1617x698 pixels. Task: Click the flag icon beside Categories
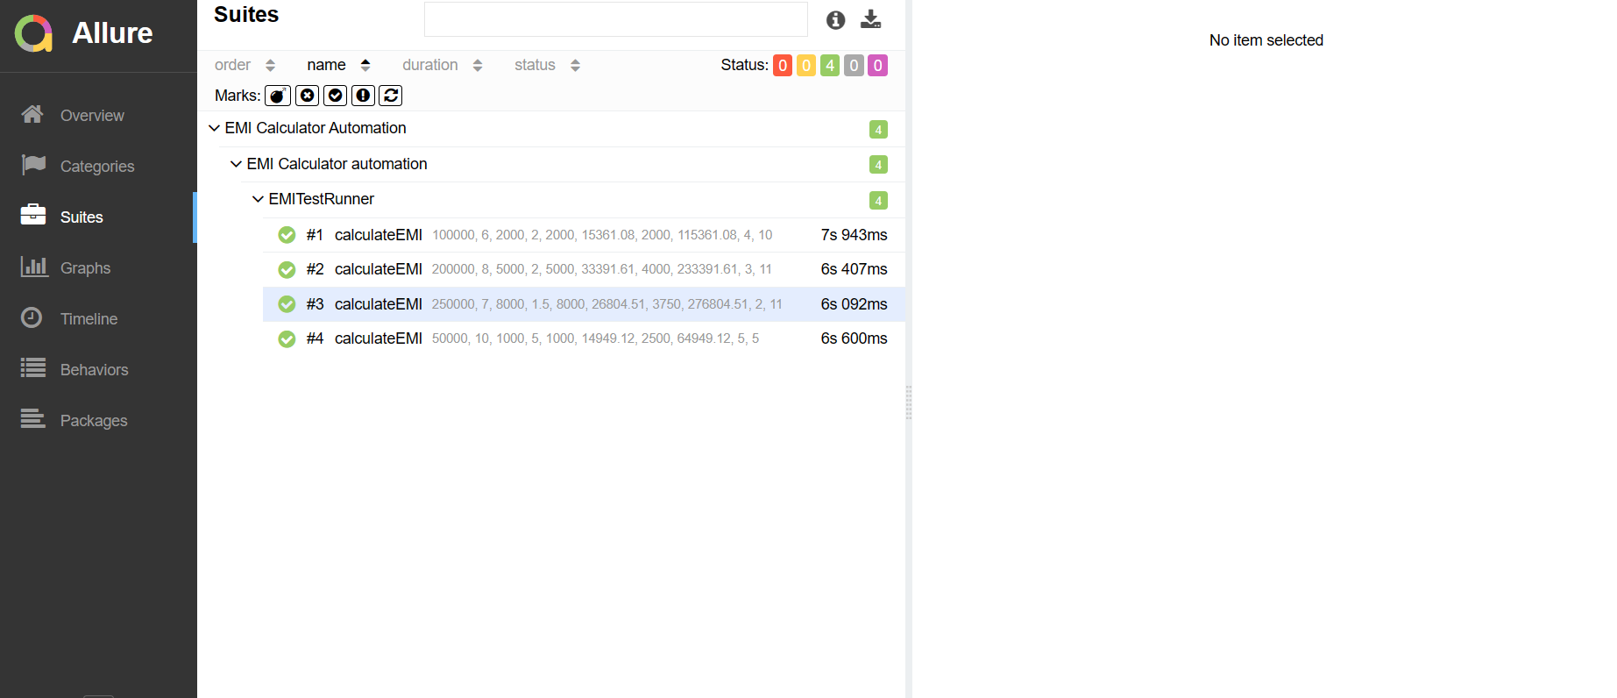(x=33, y=165)
